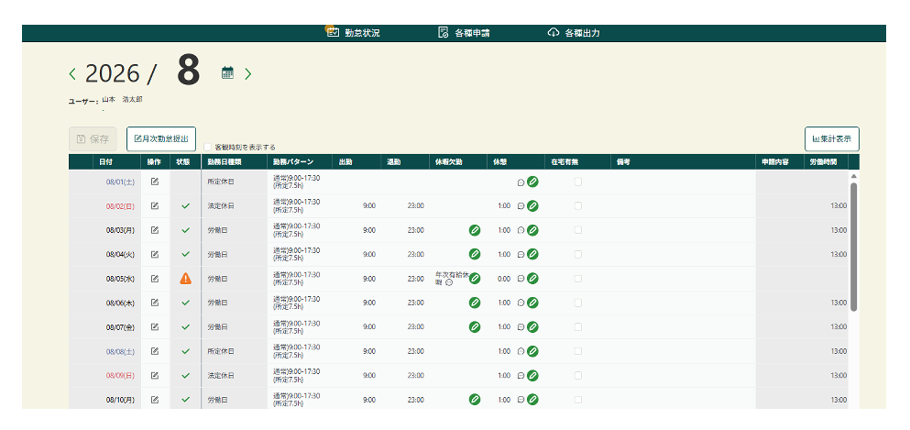Open edit icon for 08/07(金) row
The image size is (910, 430).
tap(155, 326)
